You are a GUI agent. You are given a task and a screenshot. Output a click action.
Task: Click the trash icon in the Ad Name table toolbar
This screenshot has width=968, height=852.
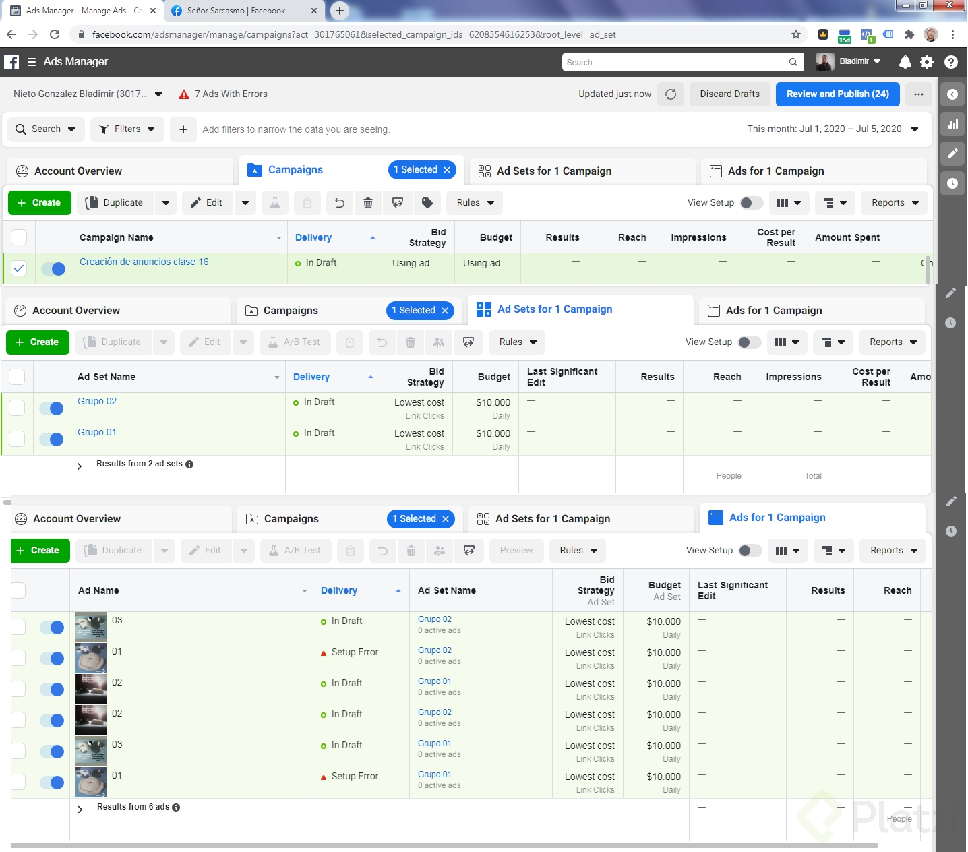click(411, 551)
